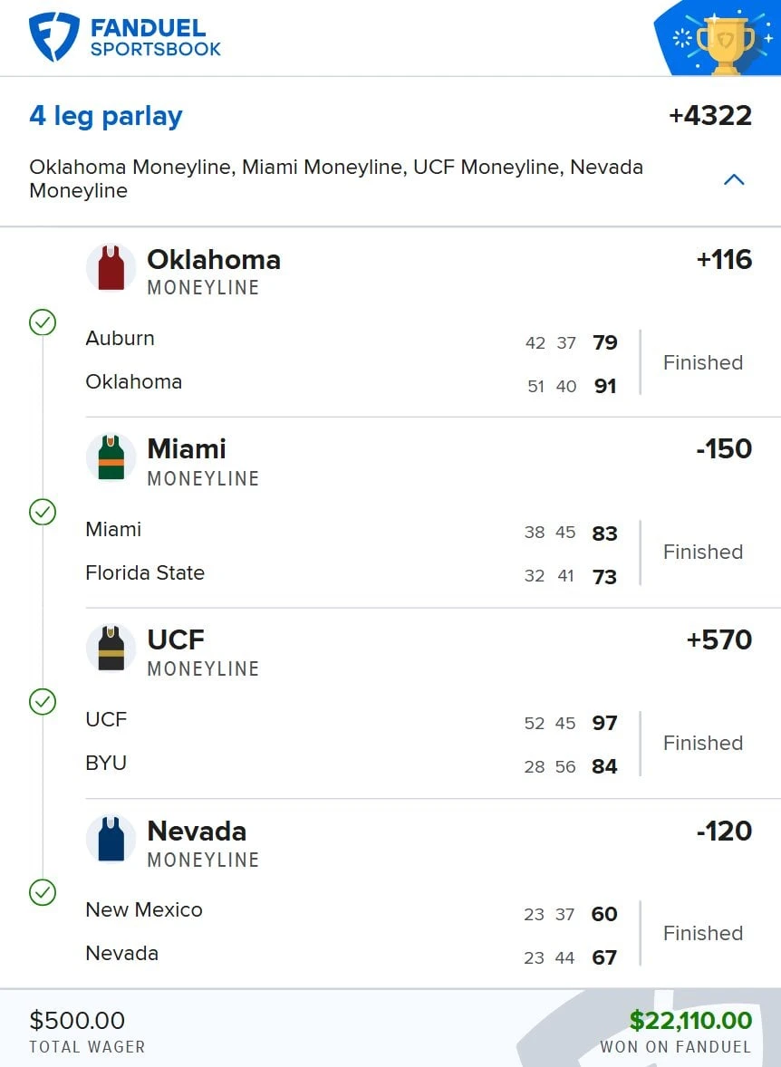Select the +4322 parlay odds
The width and height of the screenshot is (781, 1067).
(x=710, y=116)
